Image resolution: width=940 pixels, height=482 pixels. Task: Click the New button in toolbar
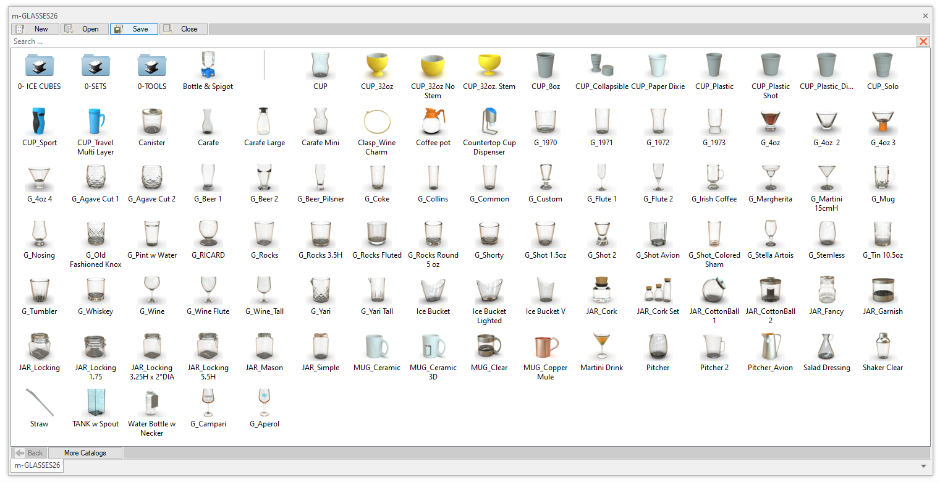35,29
